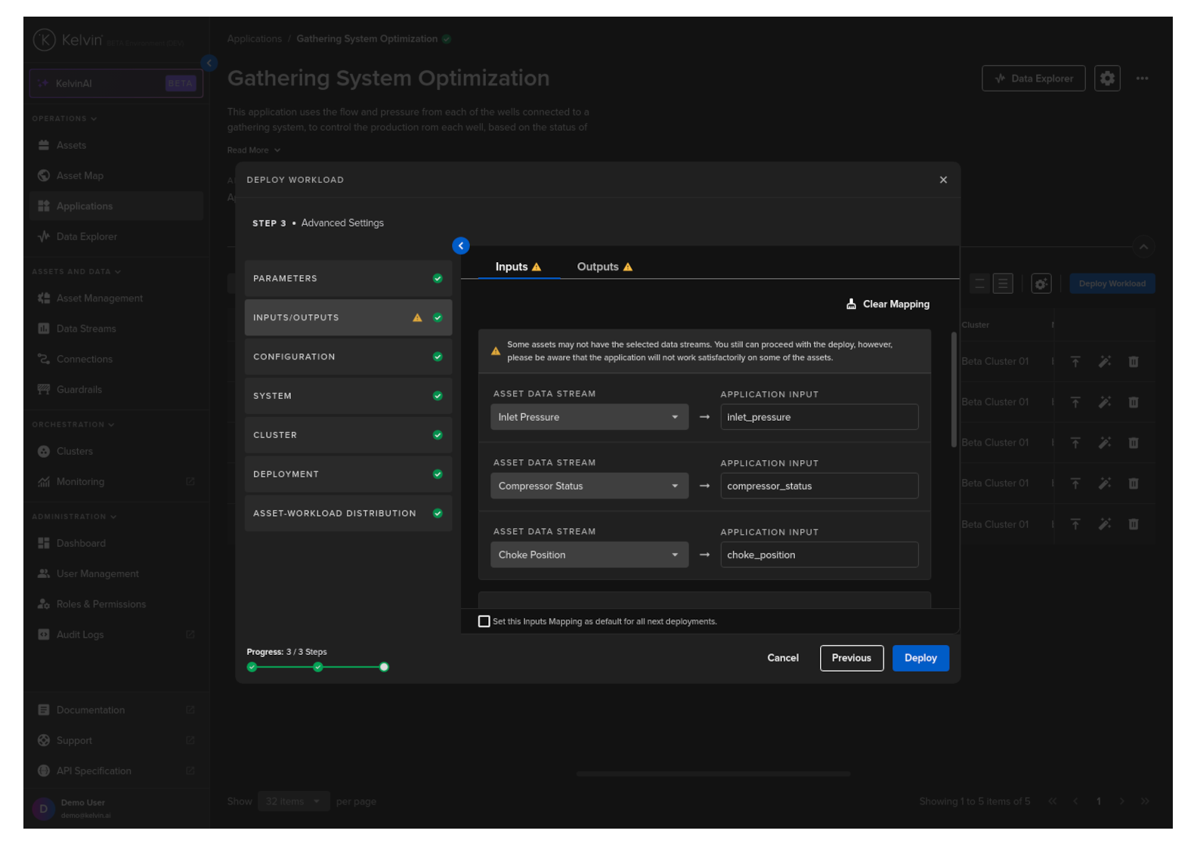This screenshot has width=1197, height=846.
Task: Collapse the left sidebar navigation arrow
Action: (x=209, y=63)
